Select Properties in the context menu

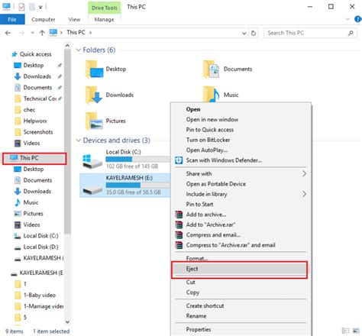(199, 329)
